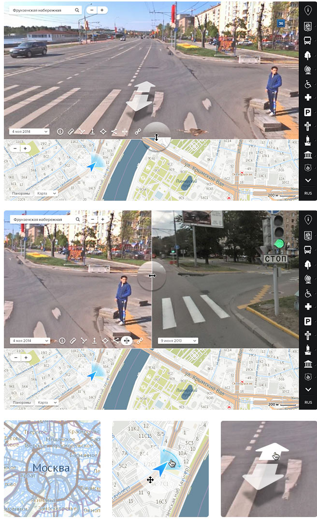
Task: Click the wheelchair accessibility icon in top sidebar
Action: [x=308, y=84]
